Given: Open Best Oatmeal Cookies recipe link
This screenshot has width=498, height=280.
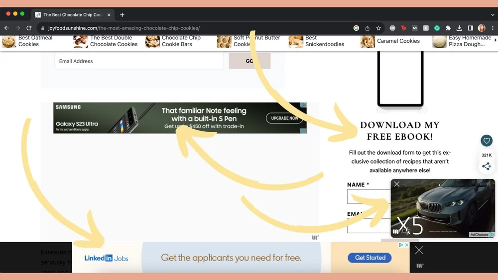Looking at the screenshot, I should click(35, 41).
